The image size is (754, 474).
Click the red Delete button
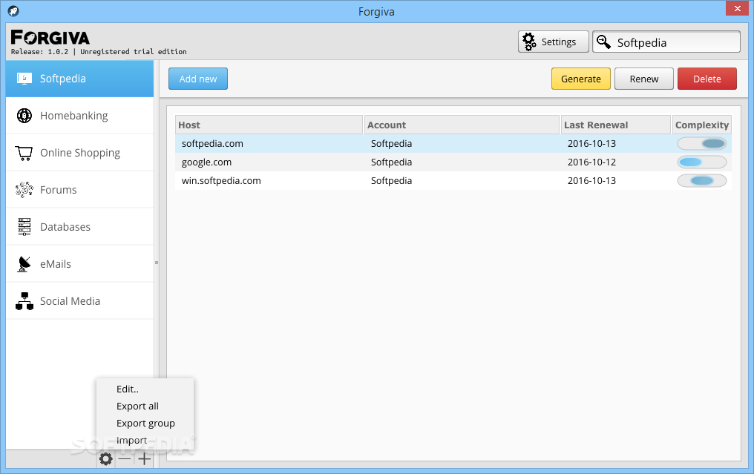707,79
